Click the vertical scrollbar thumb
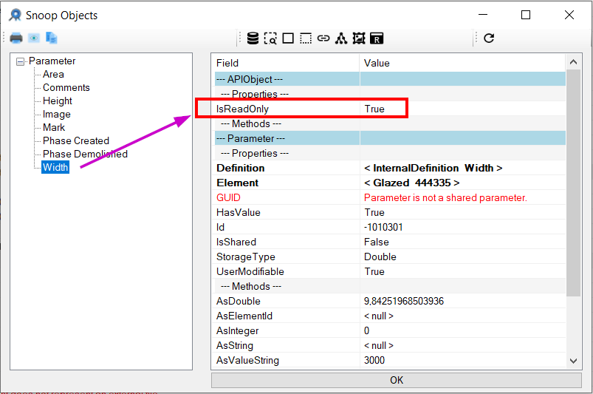Image resolution: width=593 pixels, height=394 pixels. [x=573, y=183]
